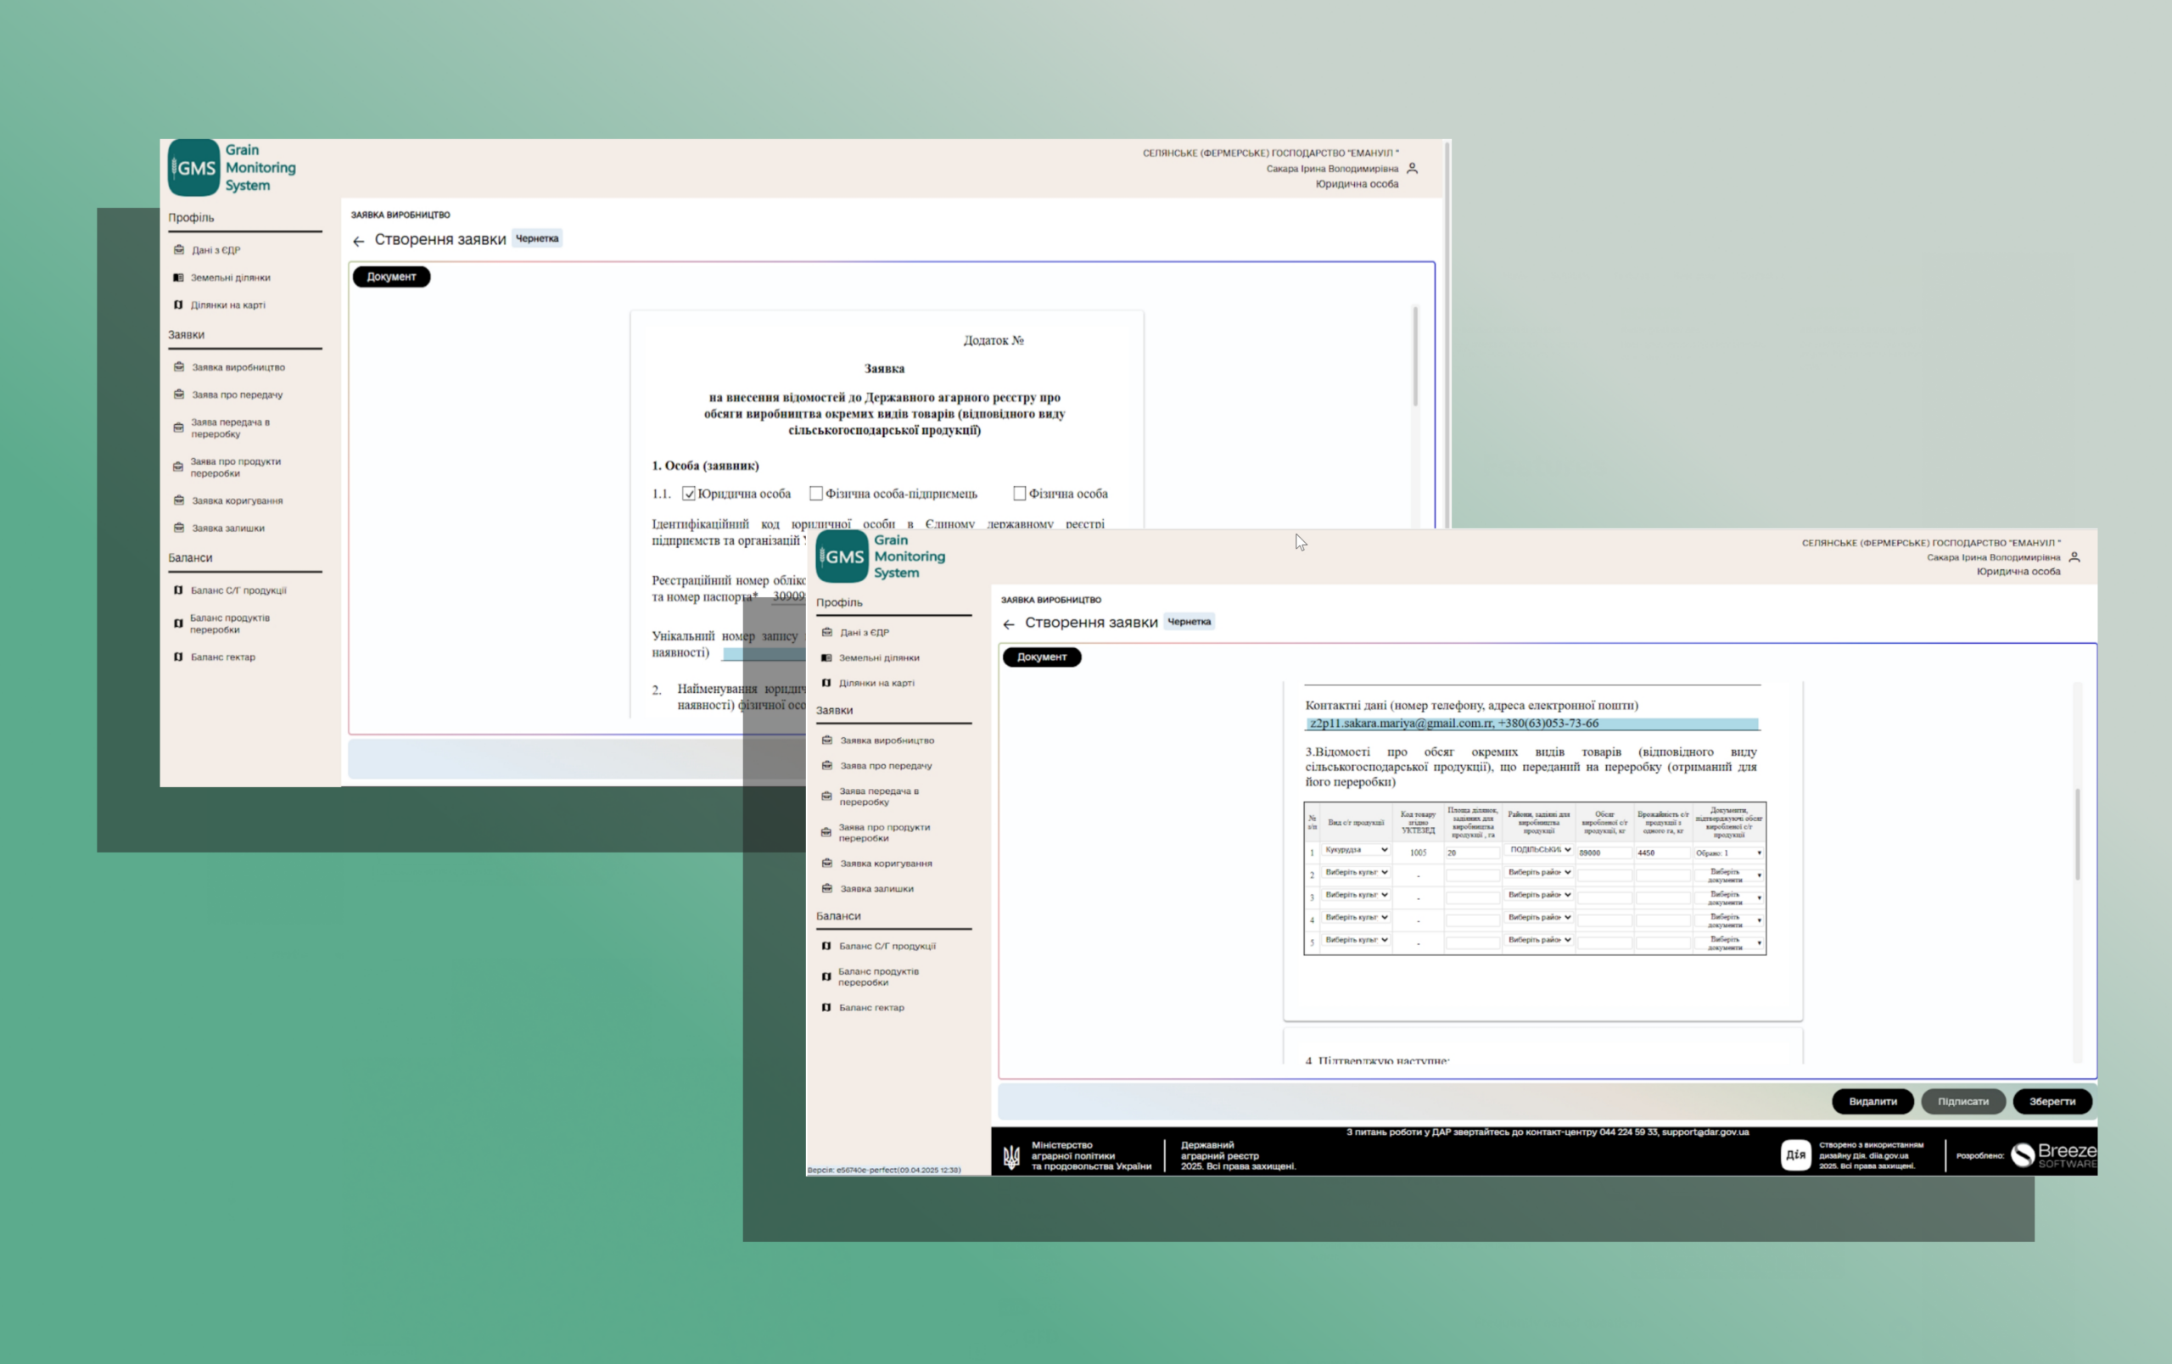Click Breeze Software logo in footer
Screen dimensions: 2172x1364
pyautogui.click(x=2053, y=1154)
